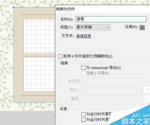Viewport: 150px width, 125px height.
Task: Open the 类型 dropdown showing 影片剪辑
Action: [93, 27]
